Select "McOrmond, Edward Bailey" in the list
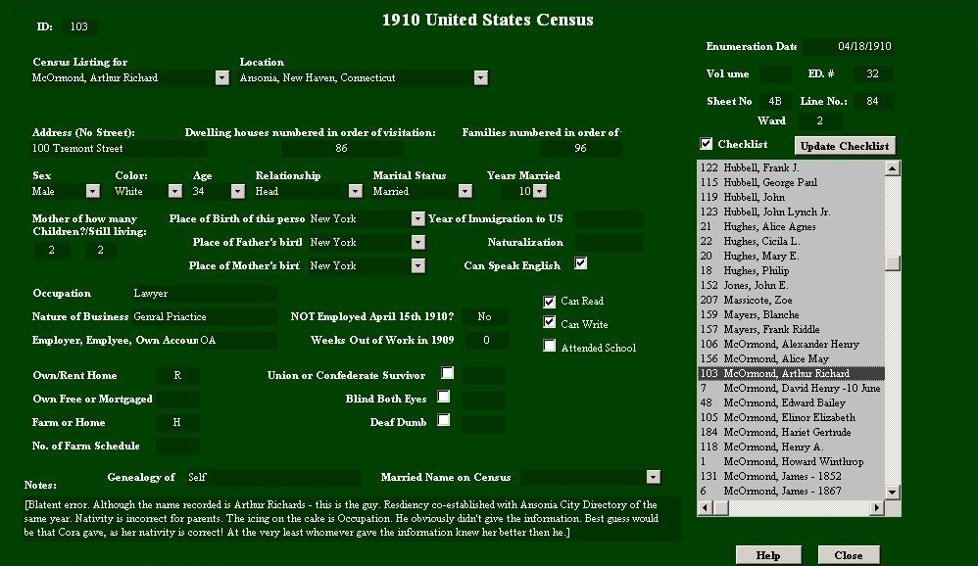978x566 pixels. click(790, 402)
